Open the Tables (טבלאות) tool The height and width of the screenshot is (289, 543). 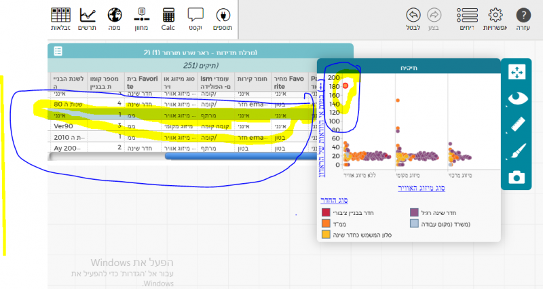tap(61, 18)
